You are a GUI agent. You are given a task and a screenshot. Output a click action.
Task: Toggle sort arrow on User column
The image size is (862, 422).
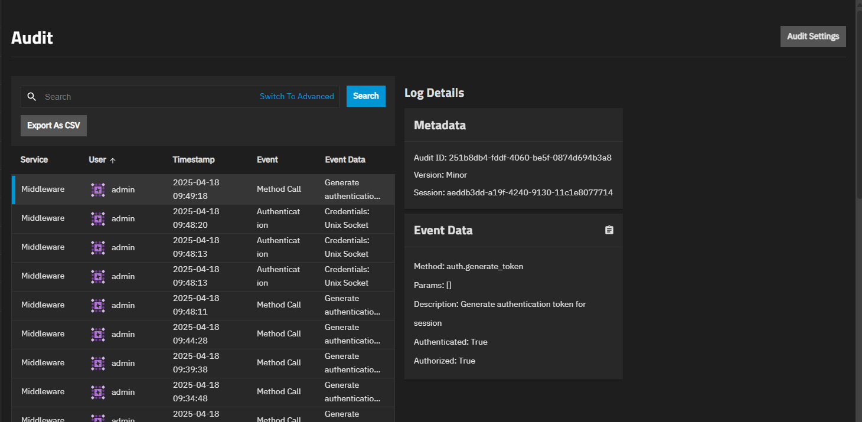pyautogui.click(x=113, y=160)
